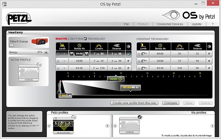Select reactive level 2 row checkbox

(x=129, y=61)
